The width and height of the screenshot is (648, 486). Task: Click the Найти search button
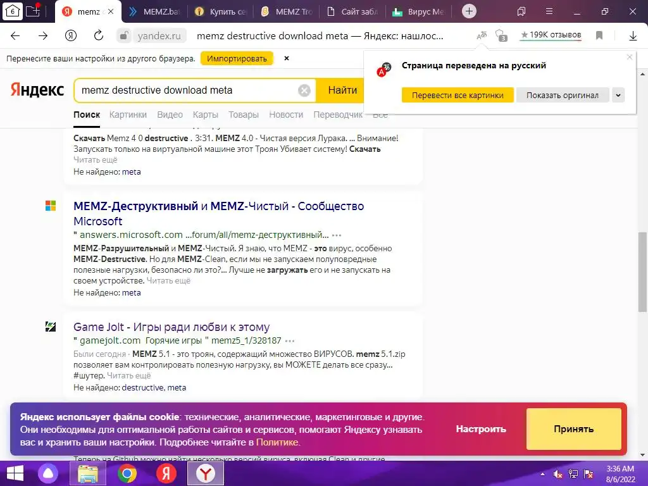pyautogui.click(x=342, y=90)
